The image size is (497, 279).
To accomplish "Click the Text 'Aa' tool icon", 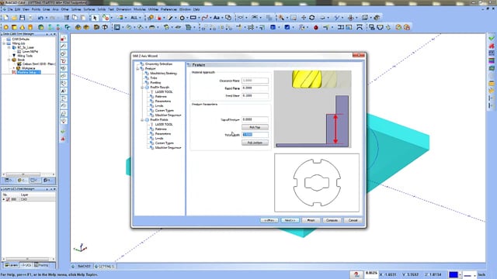I will [217, 18].
